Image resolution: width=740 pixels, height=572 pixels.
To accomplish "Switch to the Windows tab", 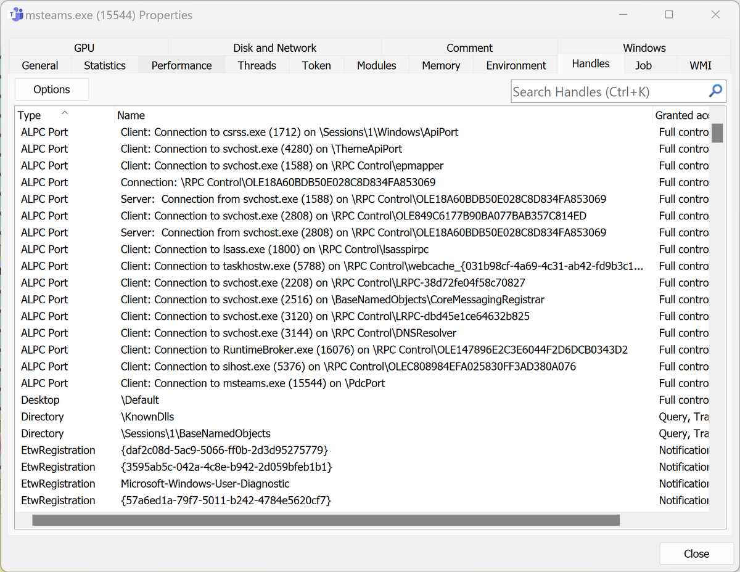I will 644,47.
